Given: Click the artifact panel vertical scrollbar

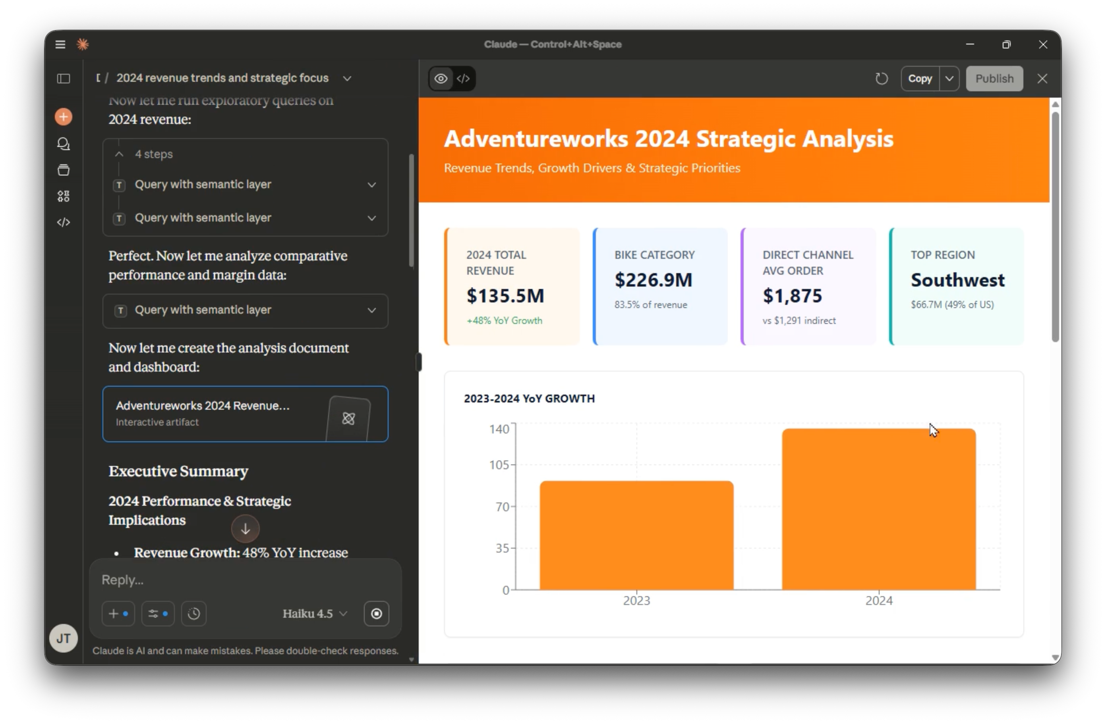Looking at the screenshot, I should [1055, 227].
